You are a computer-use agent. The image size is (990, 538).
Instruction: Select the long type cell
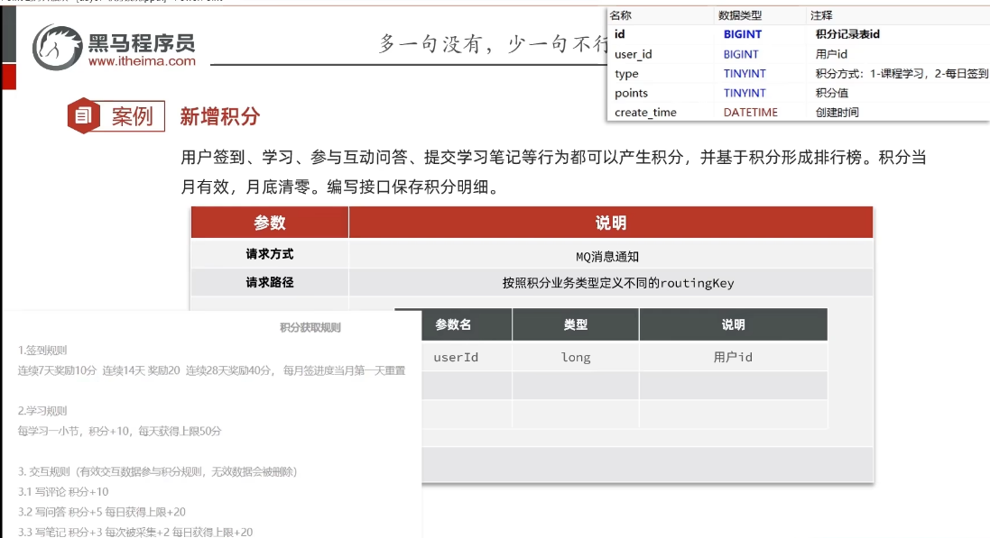(x=576, y=357)
